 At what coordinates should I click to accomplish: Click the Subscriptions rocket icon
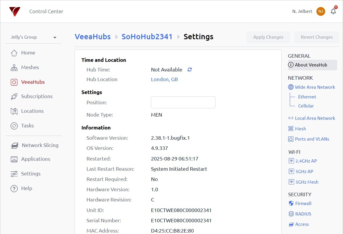click(14, 97)
